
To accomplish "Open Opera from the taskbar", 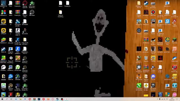I will click(30, 99).
